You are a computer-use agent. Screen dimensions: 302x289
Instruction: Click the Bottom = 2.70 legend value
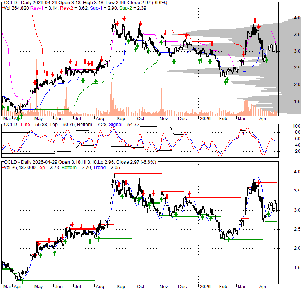click(x=76, y=168)
